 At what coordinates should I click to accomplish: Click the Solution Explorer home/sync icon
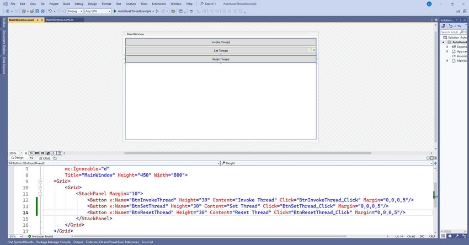(444, 25)
